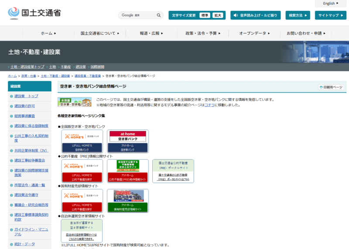Open 審議会・研究会報告等 in sidebar
Screen dimensions: 349x249
(x=31, y=205)
